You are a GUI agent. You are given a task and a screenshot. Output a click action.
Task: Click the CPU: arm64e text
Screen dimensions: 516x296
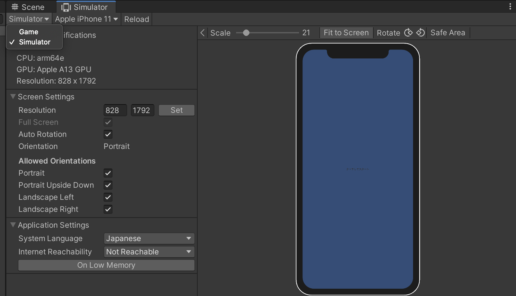coord(40,58)
